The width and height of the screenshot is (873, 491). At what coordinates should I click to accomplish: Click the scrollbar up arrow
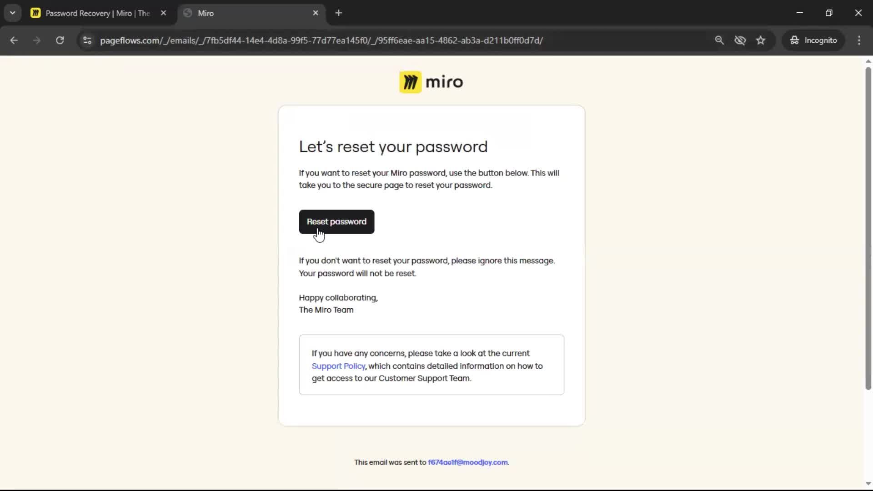868,61
